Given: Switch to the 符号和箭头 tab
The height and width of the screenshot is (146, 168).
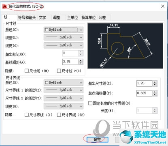Looking at the screenshot, I should [x=27, y=17].
